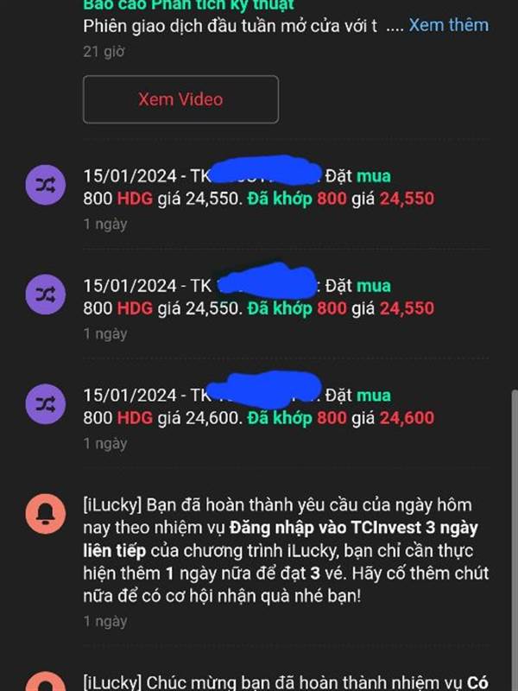Tap bold "Đăng nhập vào TCInvest 3 ngày" text
Screen dimensions: 518x691
[x=354, y=528]
